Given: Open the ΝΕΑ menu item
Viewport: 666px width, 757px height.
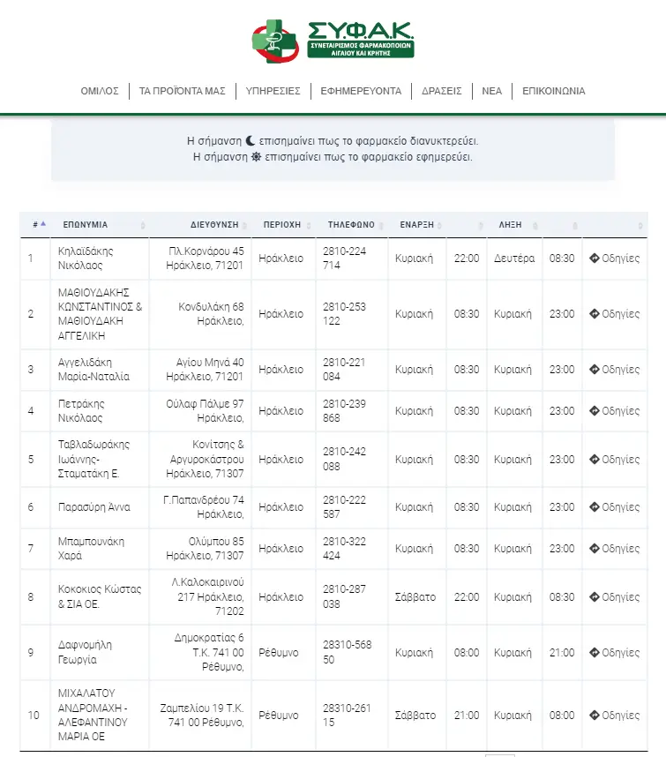Looking at the screenshot, I should pyautogui.click(x=491, y=91).
